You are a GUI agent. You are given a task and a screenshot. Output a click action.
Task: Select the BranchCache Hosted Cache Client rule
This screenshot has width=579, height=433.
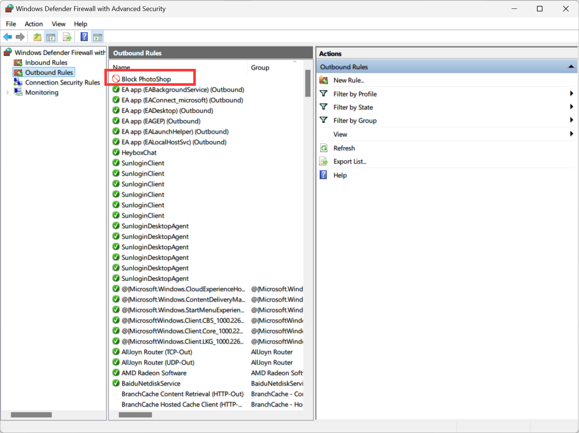[x=182, y=404]
